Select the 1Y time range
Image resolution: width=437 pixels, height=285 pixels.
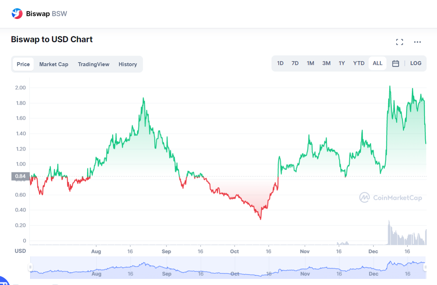point(342,63)
